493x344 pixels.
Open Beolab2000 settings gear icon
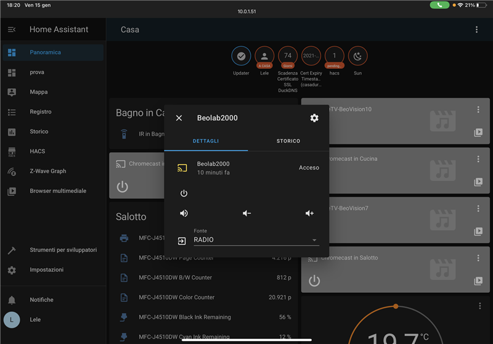pos(314,118)
